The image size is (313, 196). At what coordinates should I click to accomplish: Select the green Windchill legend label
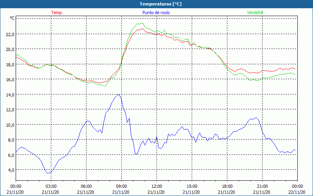[255, 13]
